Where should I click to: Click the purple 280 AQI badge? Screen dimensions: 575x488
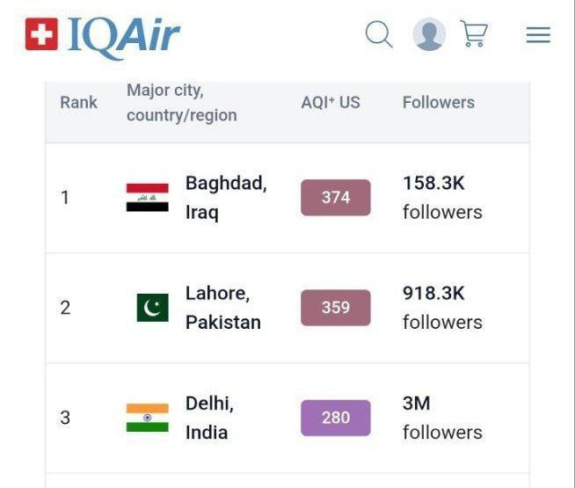[336, 418]
